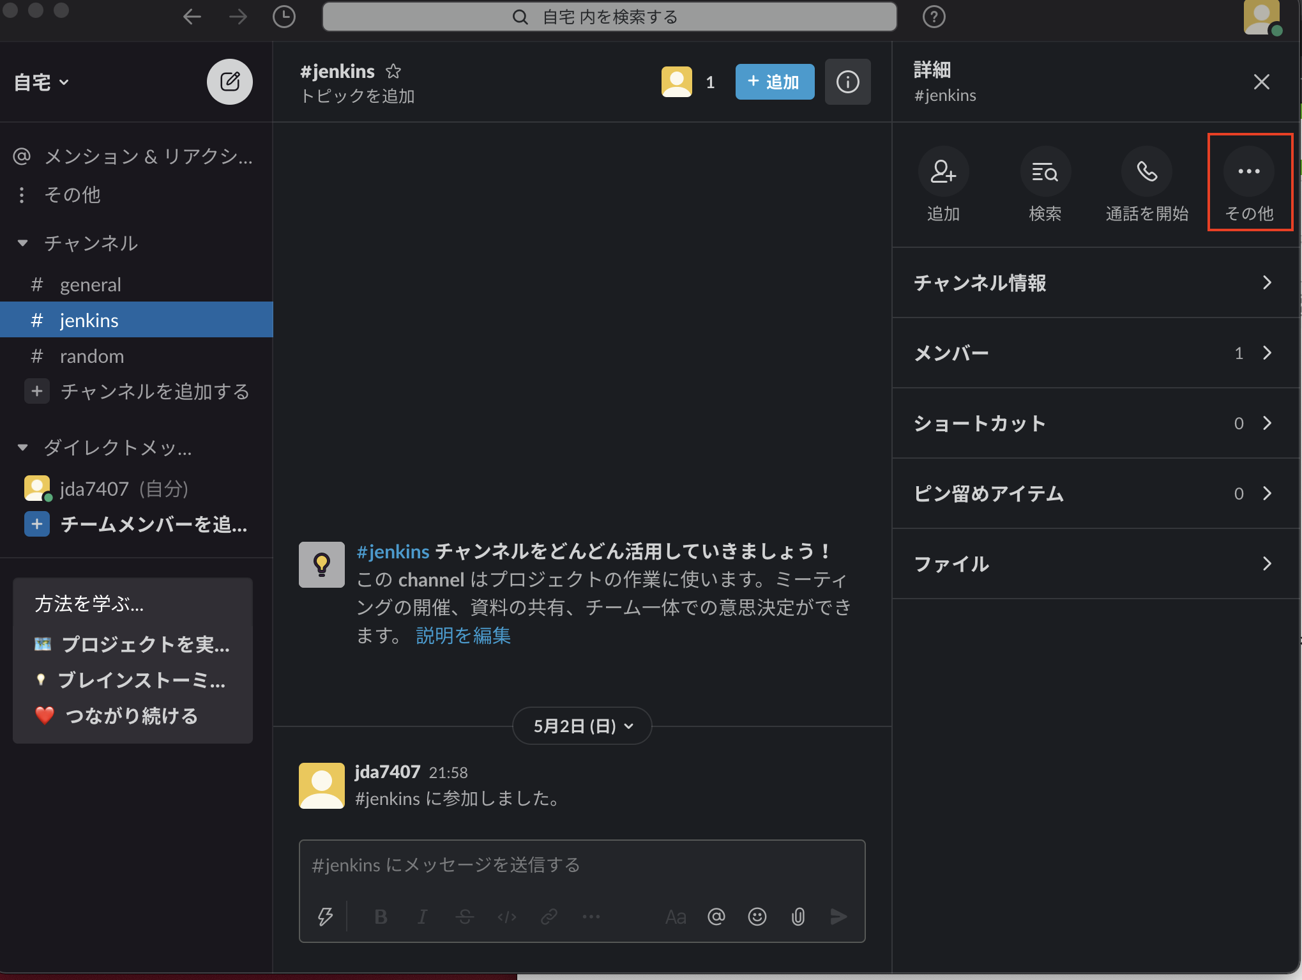Switch to the #general channel
This screenshot has height=980, width=1302.
click(x=90, y=284)
